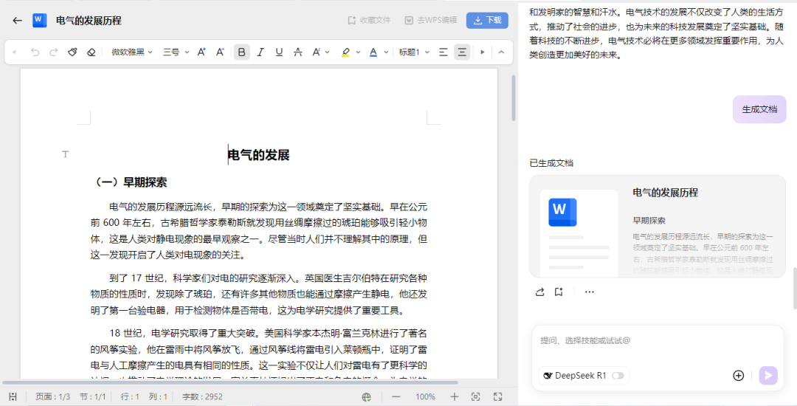797x406 pixels.
Task: Align text left
Action: [x=444, y=52]
